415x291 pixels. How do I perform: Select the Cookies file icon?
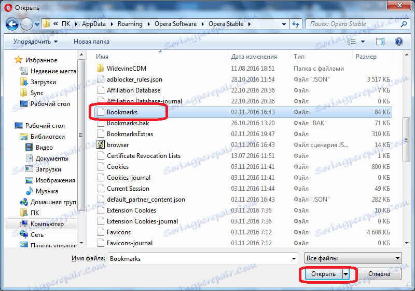[x=101, y=167]
